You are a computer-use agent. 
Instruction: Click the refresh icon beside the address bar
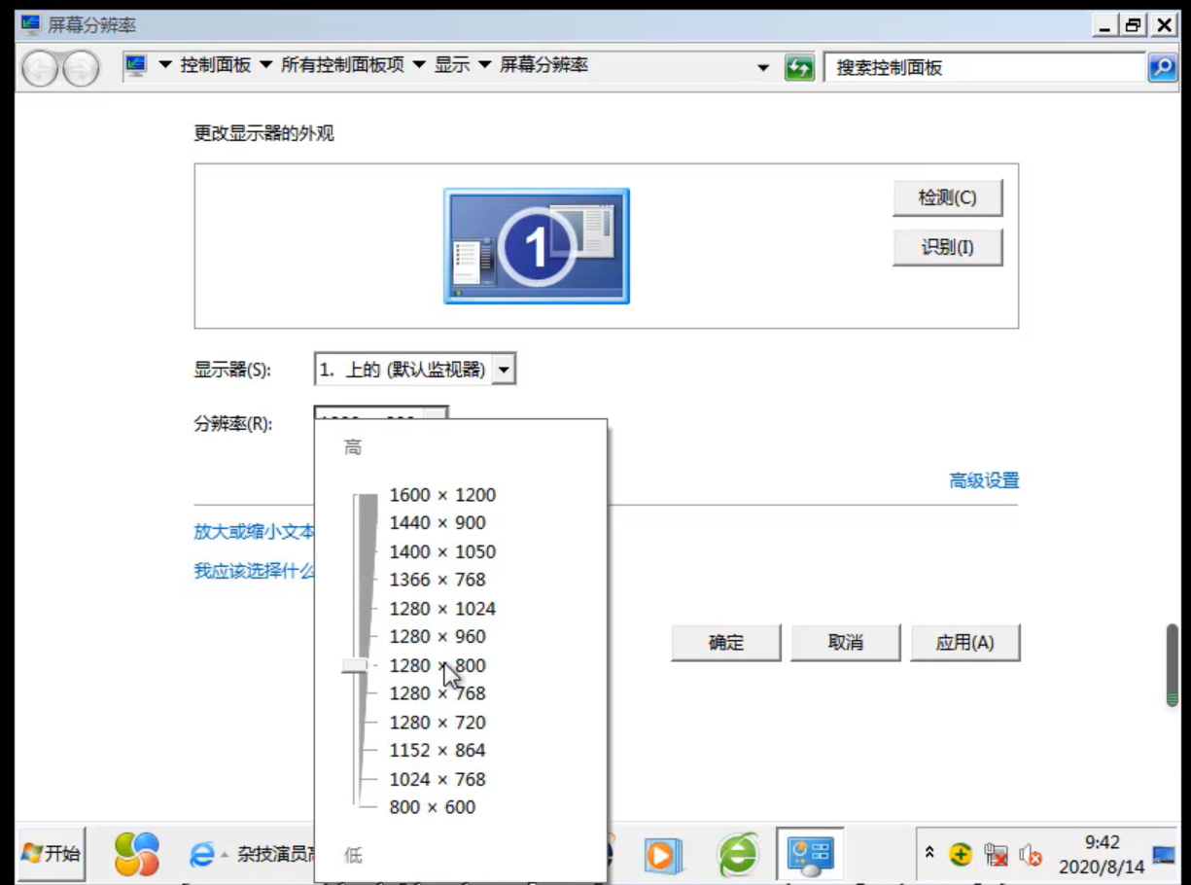(x=797, y=66)
